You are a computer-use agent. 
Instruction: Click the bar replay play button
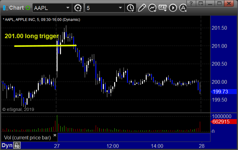point(173,8)
